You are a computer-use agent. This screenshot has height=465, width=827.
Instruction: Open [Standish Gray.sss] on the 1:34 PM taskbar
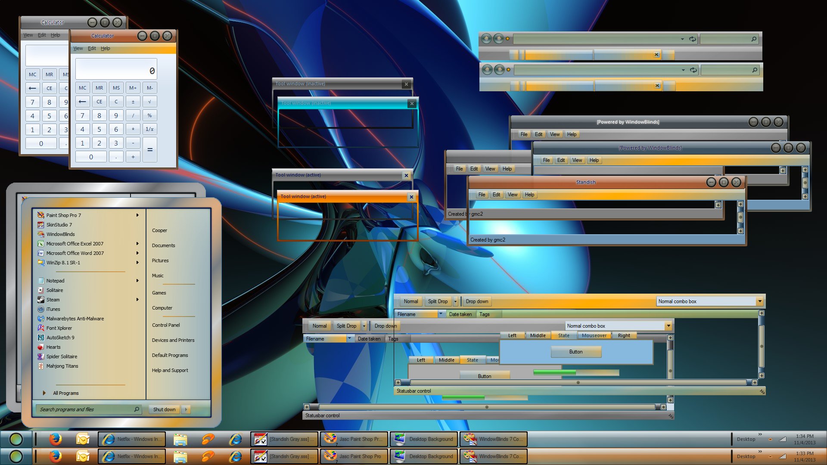click(x=284, y=439)
